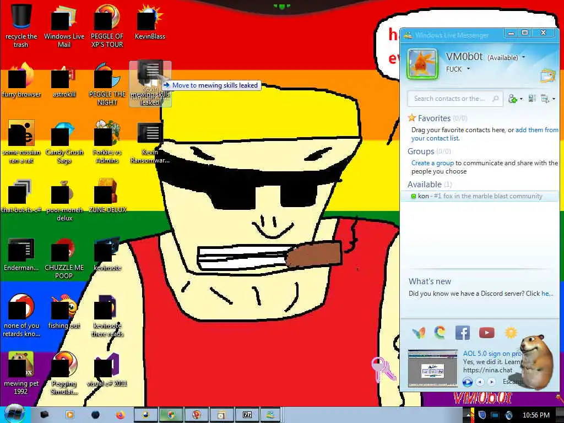Open kevinsote there reads icon
This screenshot has width=564, height=423.
click(x=107, y=316)
